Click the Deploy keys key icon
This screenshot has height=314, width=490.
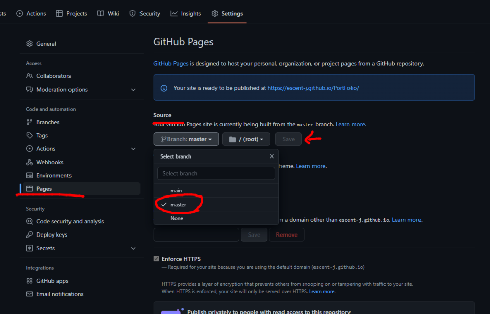[x=30, y=234]
